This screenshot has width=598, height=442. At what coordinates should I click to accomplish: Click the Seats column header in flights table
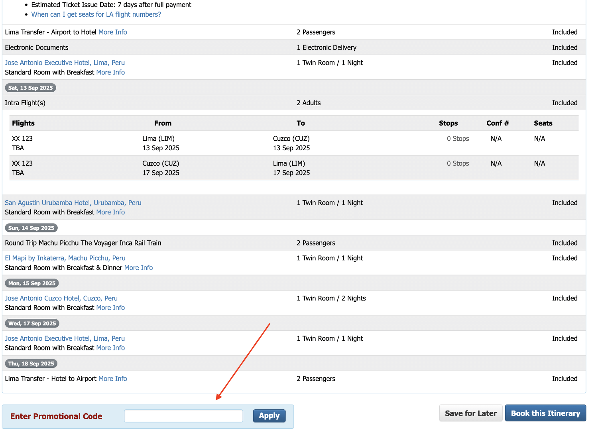pyautogui.click(x=543, y=123)
